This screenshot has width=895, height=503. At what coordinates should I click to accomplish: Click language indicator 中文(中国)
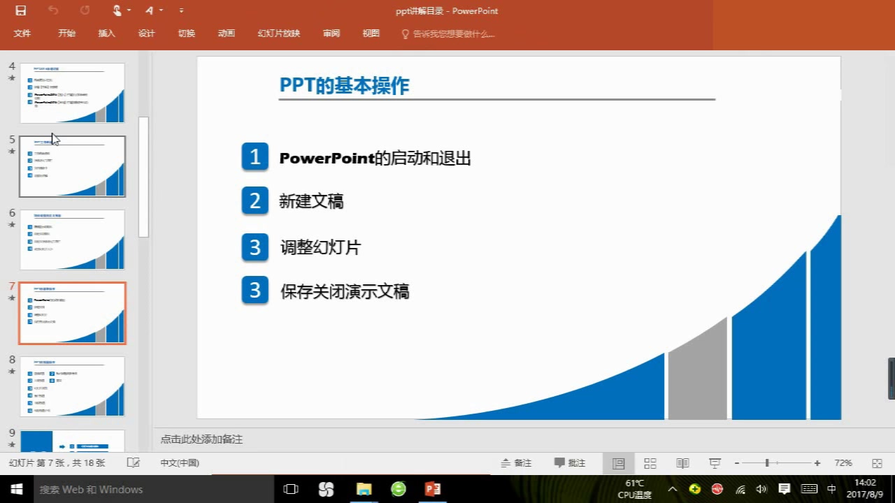point(180,462)
